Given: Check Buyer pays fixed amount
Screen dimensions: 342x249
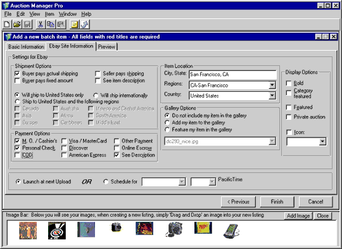Looking at the screenshot, I should (x=17, y=80).
